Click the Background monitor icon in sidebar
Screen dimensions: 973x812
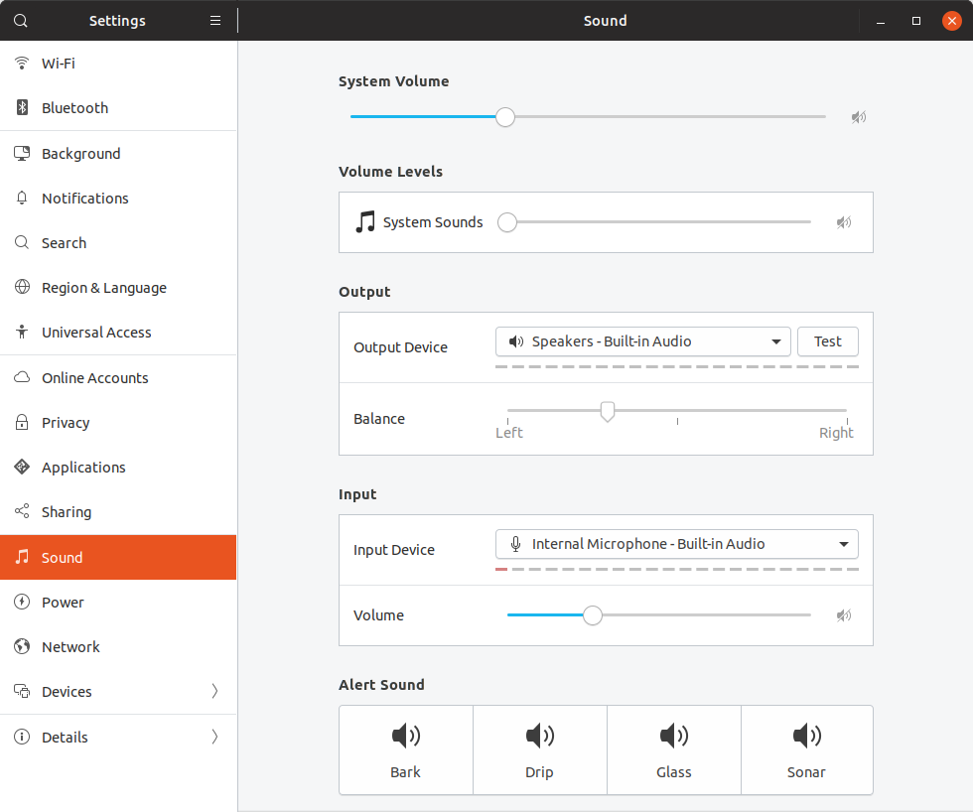click(22, 153)
